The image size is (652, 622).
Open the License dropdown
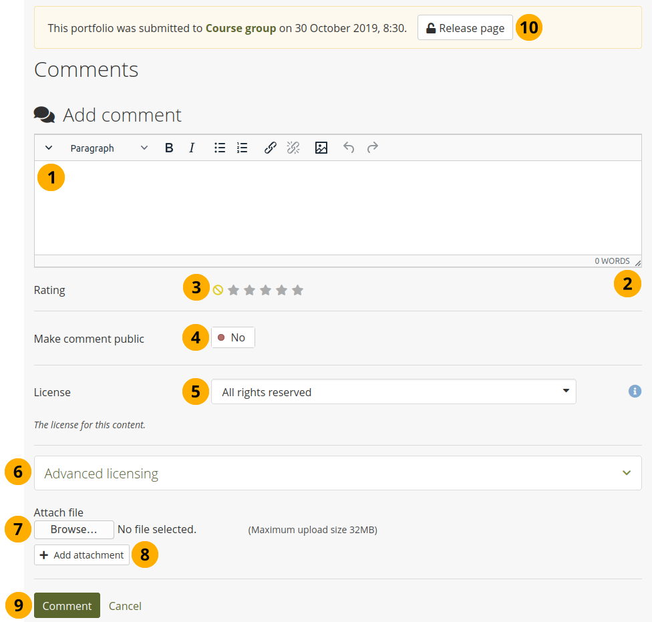point(393,392)
